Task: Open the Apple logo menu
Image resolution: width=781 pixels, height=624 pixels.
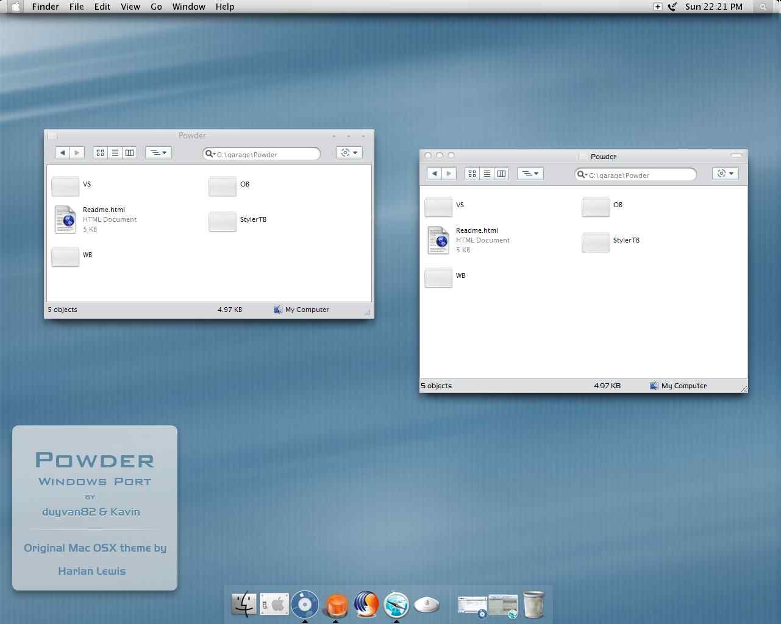Action: pos(16,7)
